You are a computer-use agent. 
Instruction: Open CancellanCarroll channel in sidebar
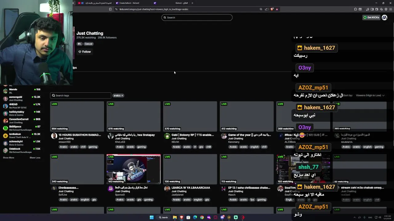pyautogui.click(x=22, y=121)
